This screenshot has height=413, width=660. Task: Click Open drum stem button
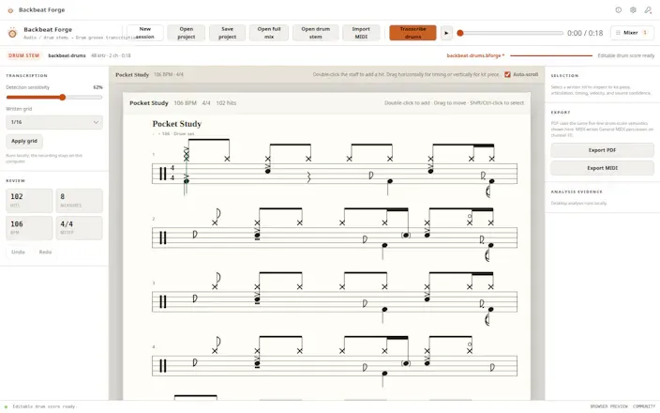click(316, 33)
